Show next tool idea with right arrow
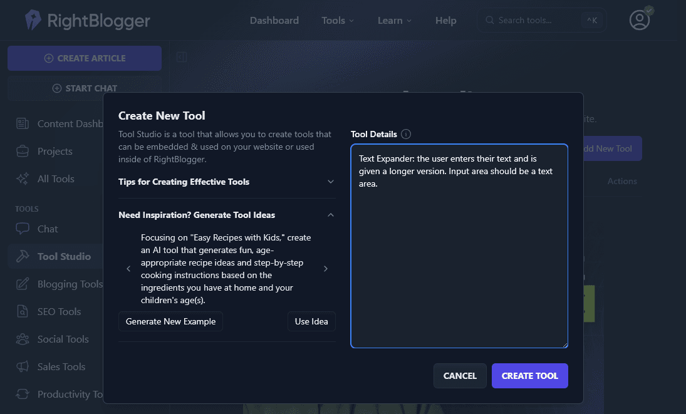The width and height of the screenshot is (686, 414). point(325,269)
